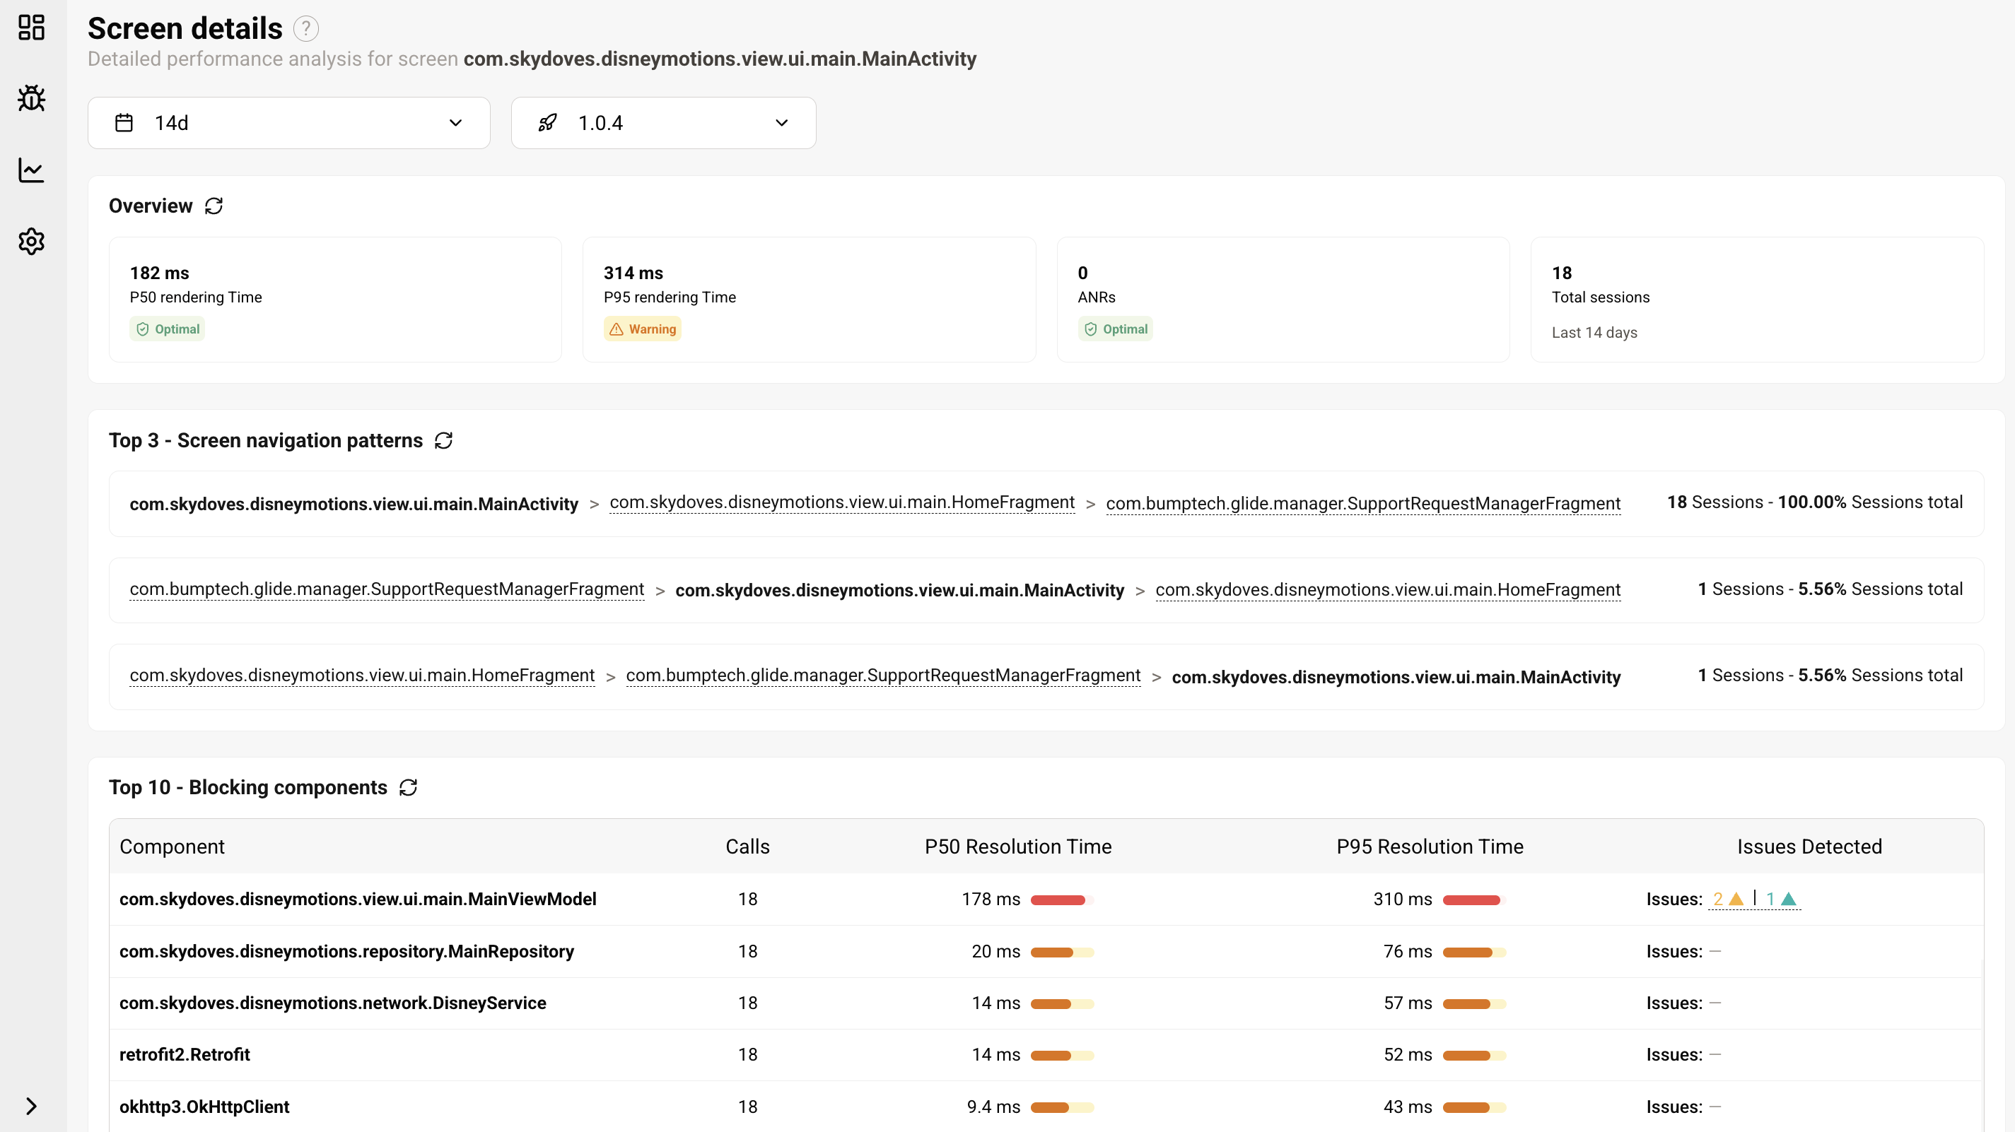Click the P95 Resolution Time column header
The height and width of the screenshot is (1132, 2015).
1429,847
